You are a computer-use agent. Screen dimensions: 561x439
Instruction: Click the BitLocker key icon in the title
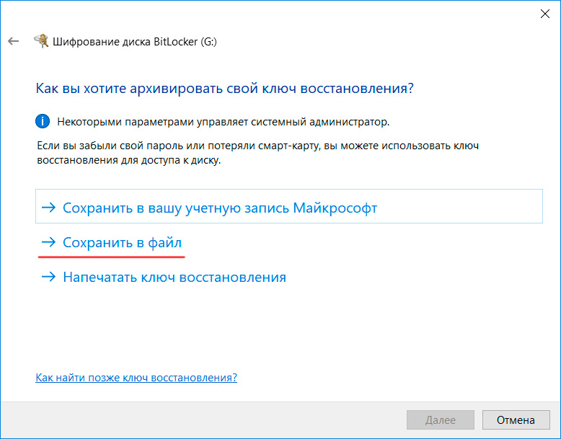pos(43,41)
